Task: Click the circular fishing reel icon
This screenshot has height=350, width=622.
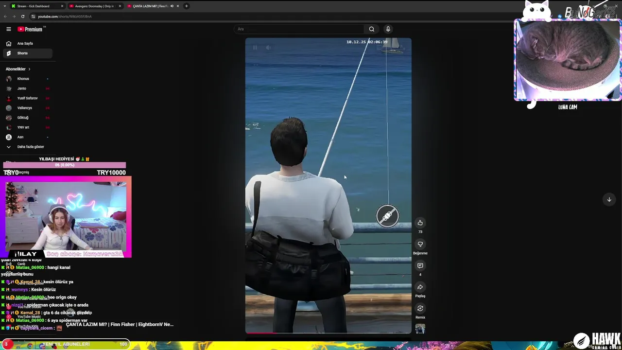Action: click(x=387, y=216)
